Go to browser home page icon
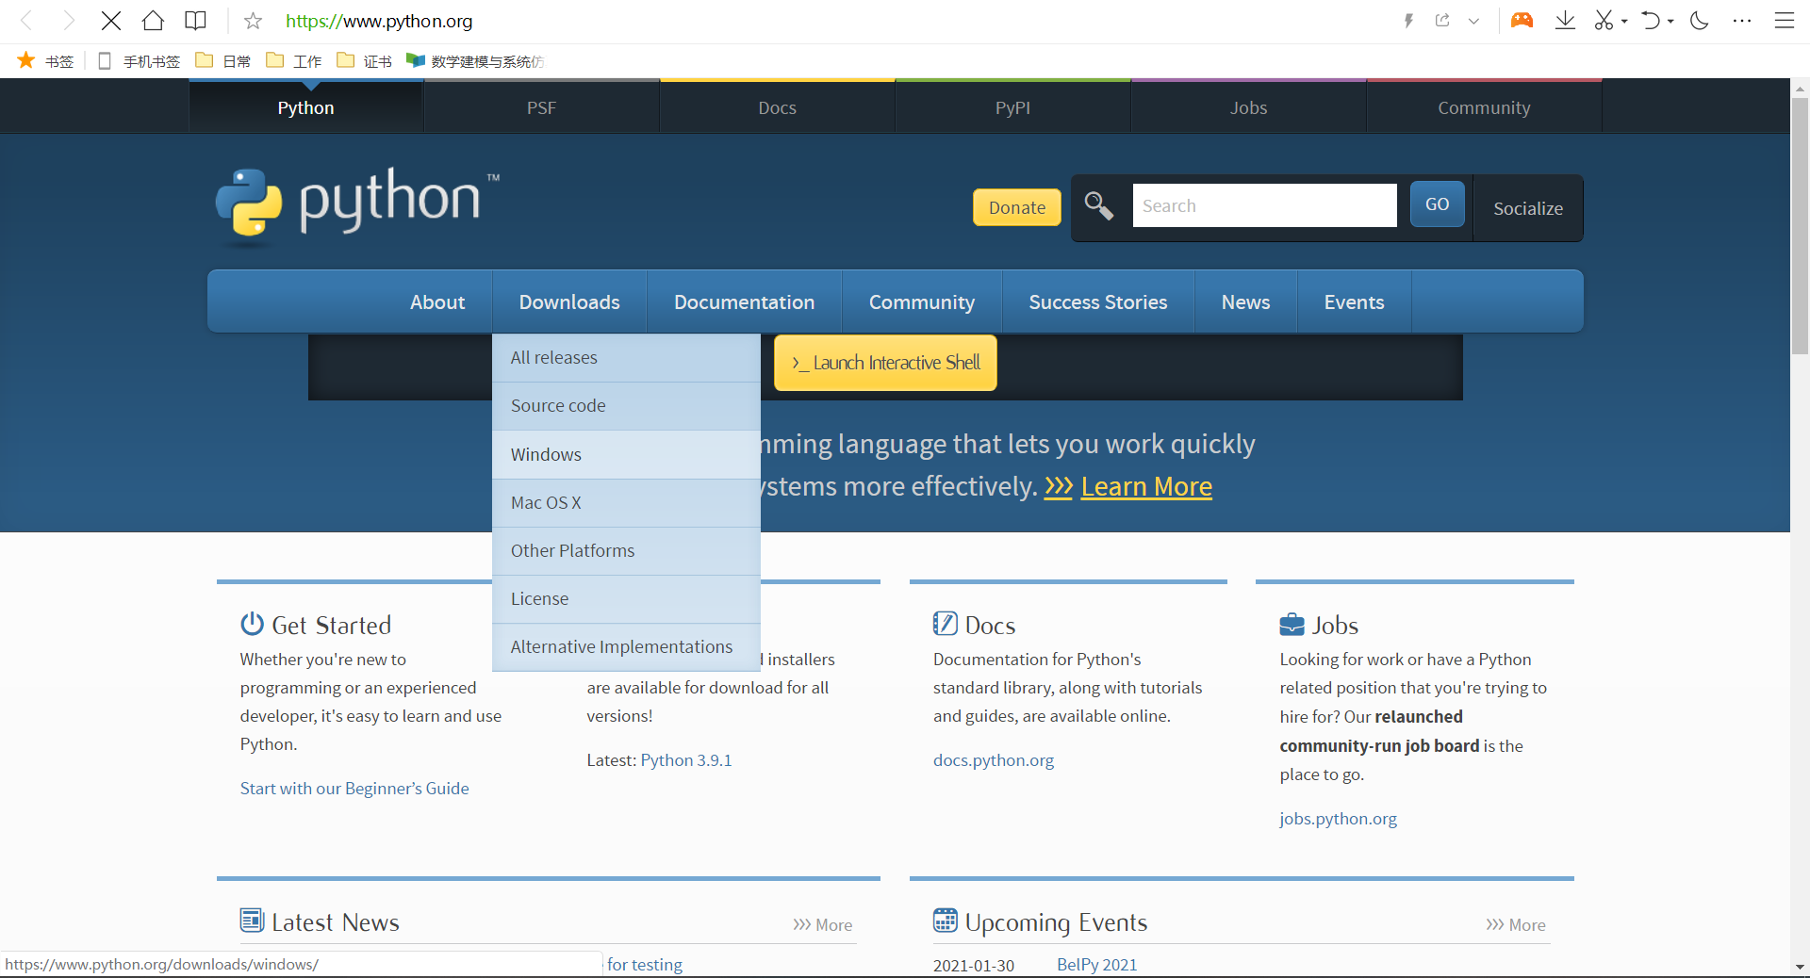This screenshot has width=1810, height=978. pos(153,21)
